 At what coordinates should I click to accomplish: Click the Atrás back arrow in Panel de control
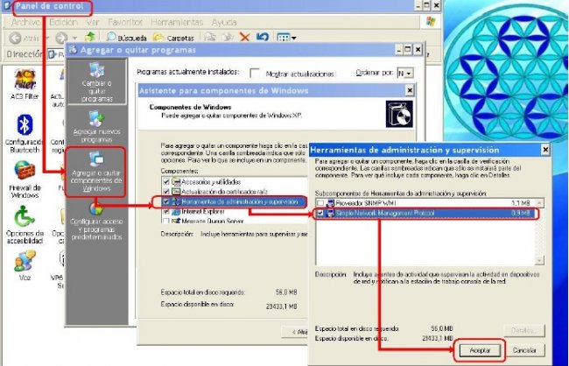[x=15, y=38]
